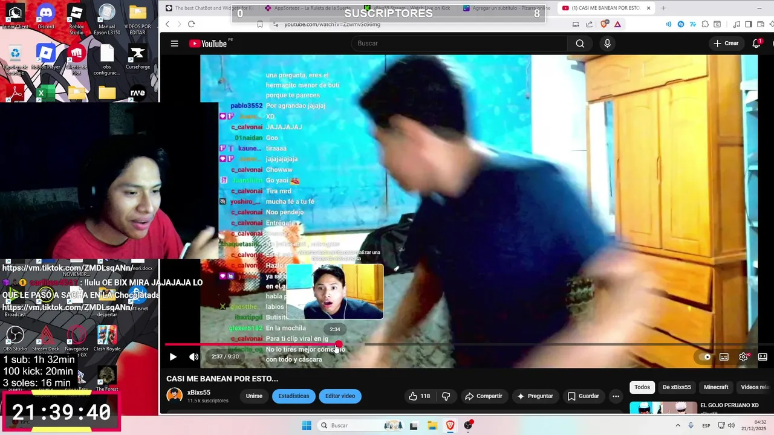Show hidden tray icons chevron
The width and height of the screenshot is (774, 435).
coord(677,425)
